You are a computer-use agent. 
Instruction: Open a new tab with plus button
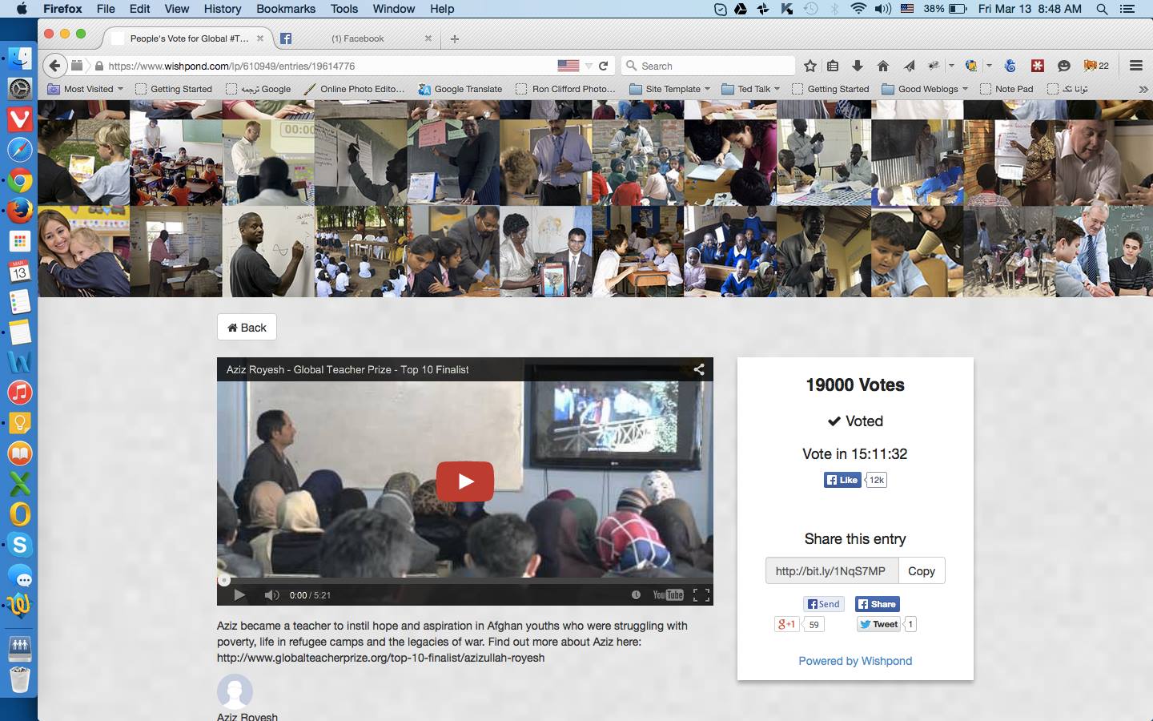click(455, 38)
